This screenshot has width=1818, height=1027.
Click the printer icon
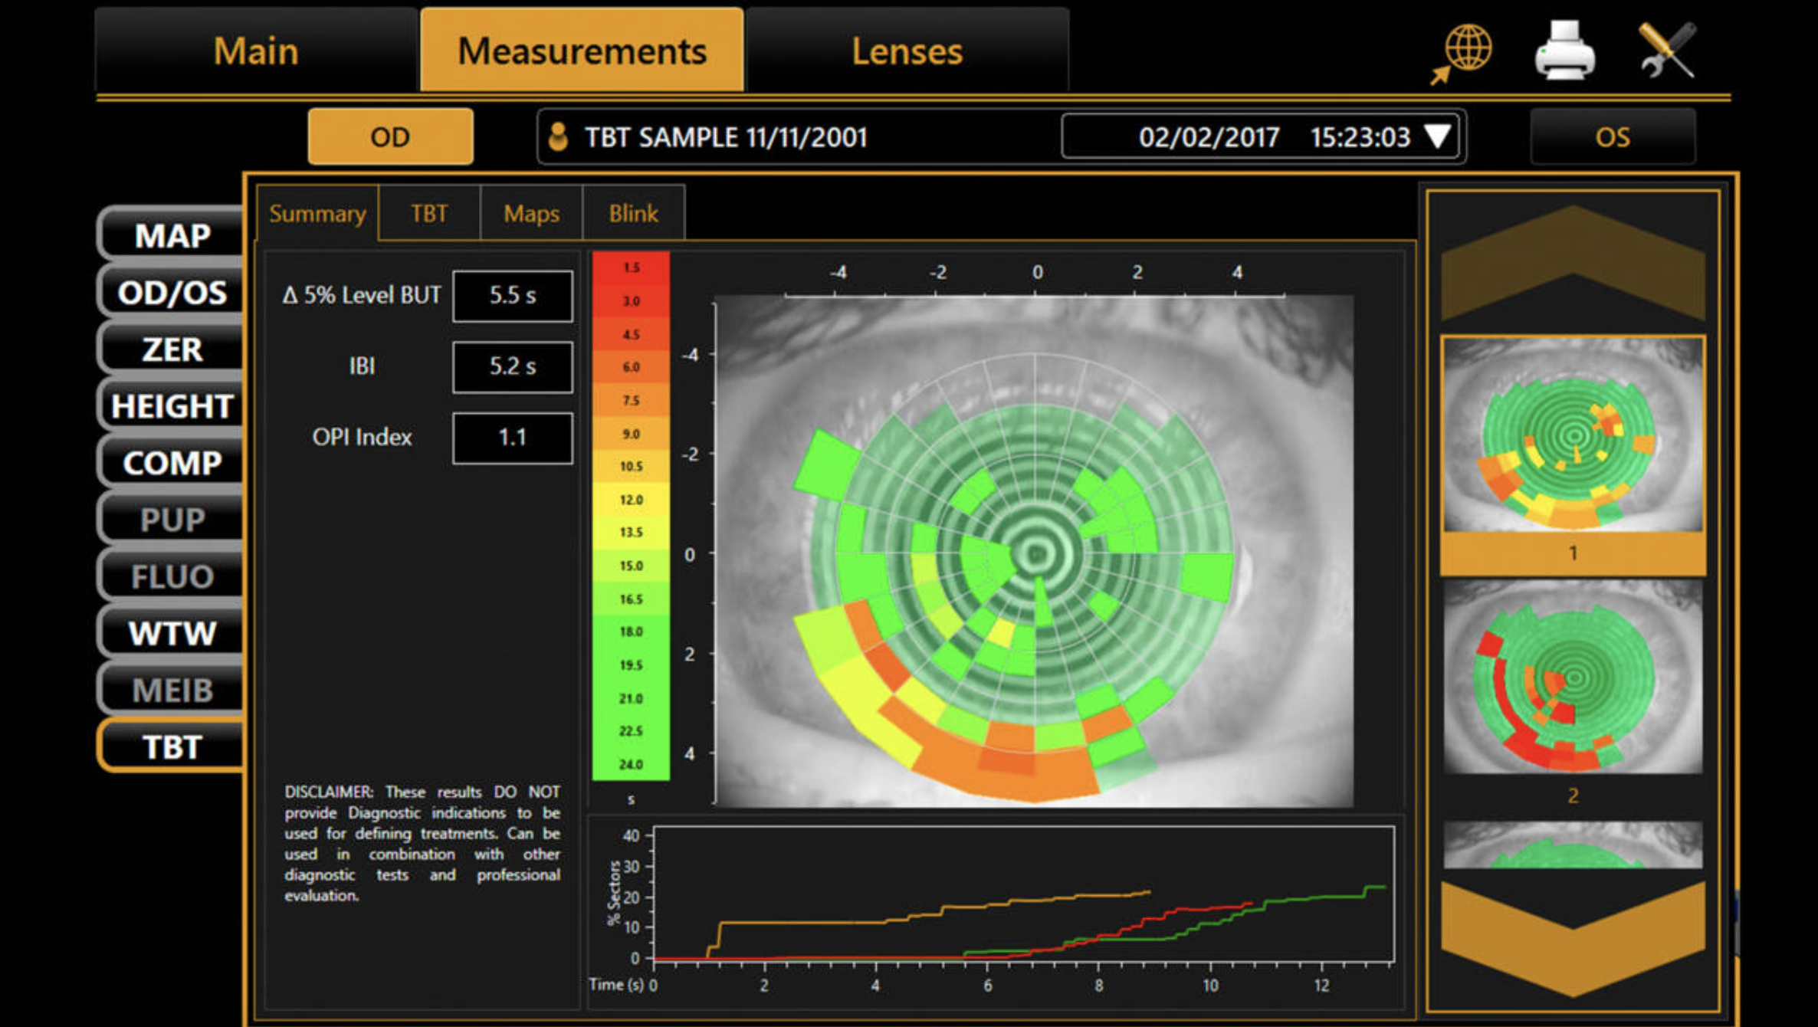(1564, 51)
